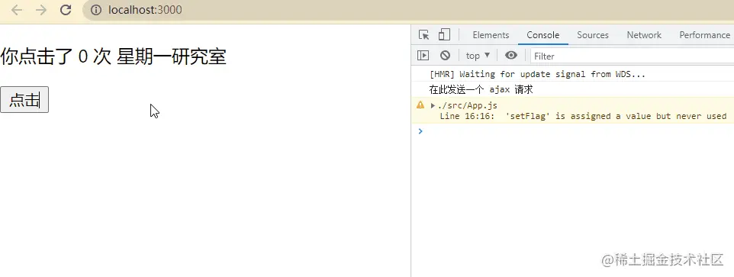Click the console prompt chevron
This screenshot has width=734, height=277.
pyautogui.click(x=420, y=131)
